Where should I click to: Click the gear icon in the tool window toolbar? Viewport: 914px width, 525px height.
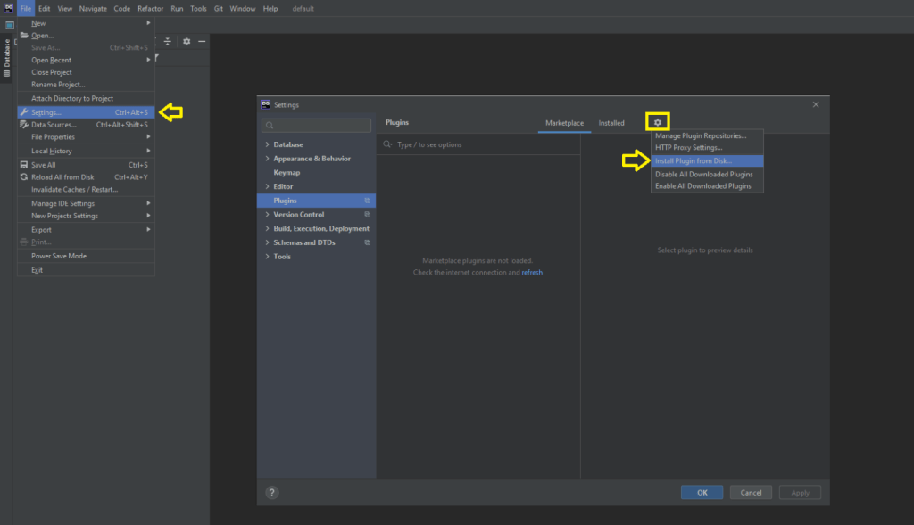click(x=187, y=41)
